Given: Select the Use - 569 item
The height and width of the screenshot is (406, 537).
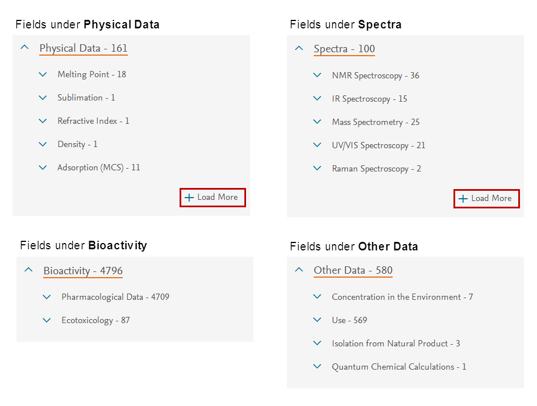Looking at the screenshot, I should coord(349,320).
